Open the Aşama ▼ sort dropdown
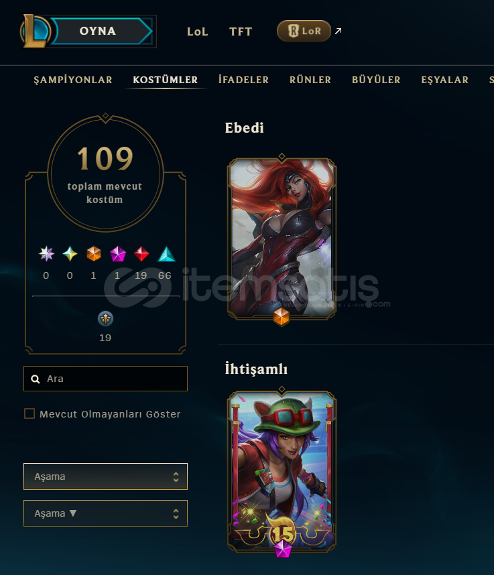494x575 pixels. 106,513
